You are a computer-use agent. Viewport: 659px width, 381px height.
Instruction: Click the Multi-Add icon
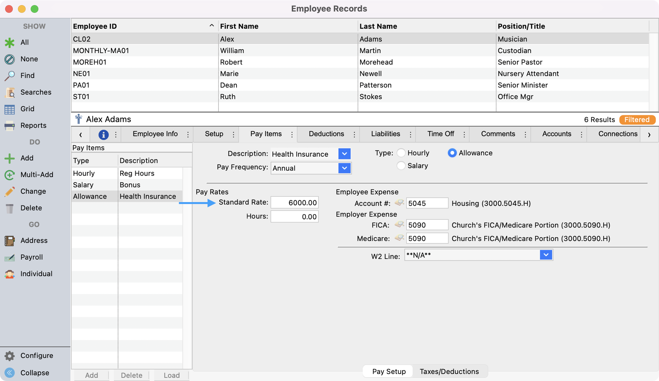(x=10, y=175)
